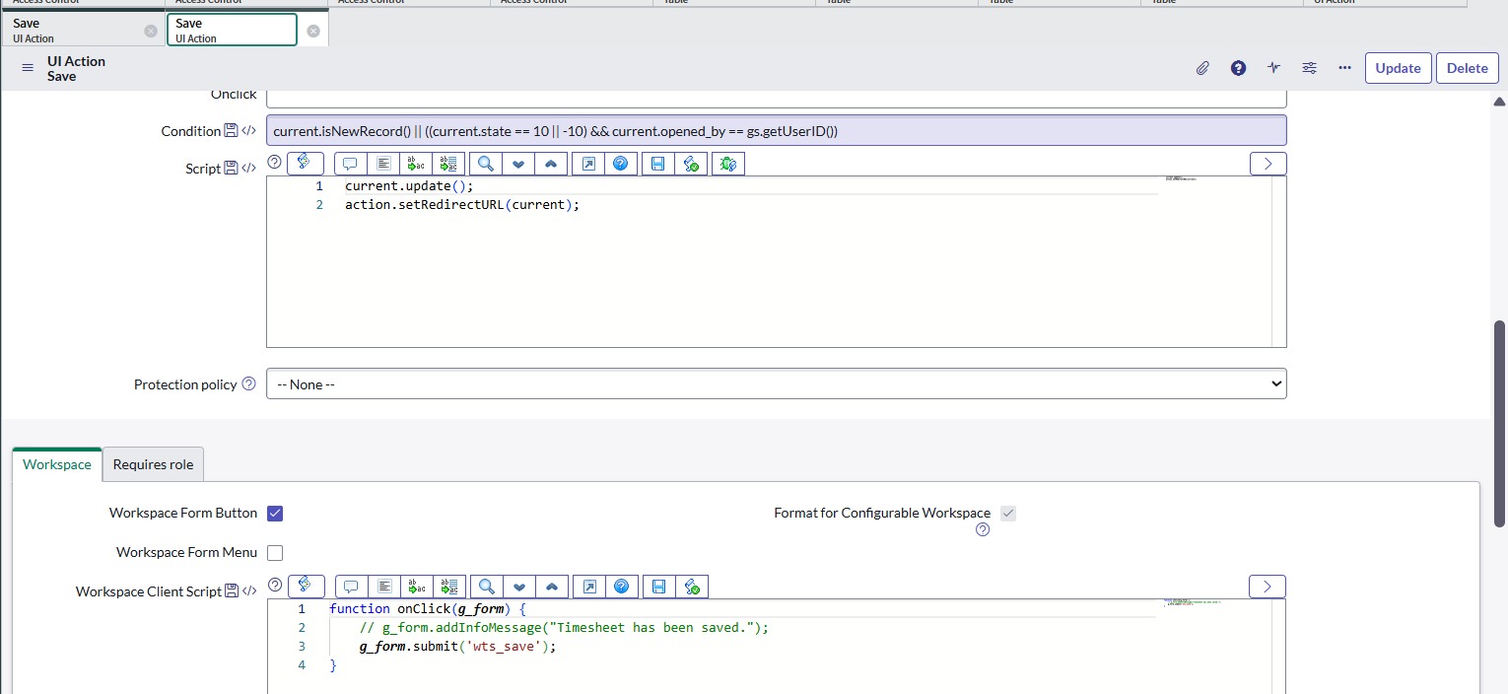Enable the Workspace Form Menu checkbox
Image resolution: width=1508 pixels, height=694 pixels.
pos(275,553)
